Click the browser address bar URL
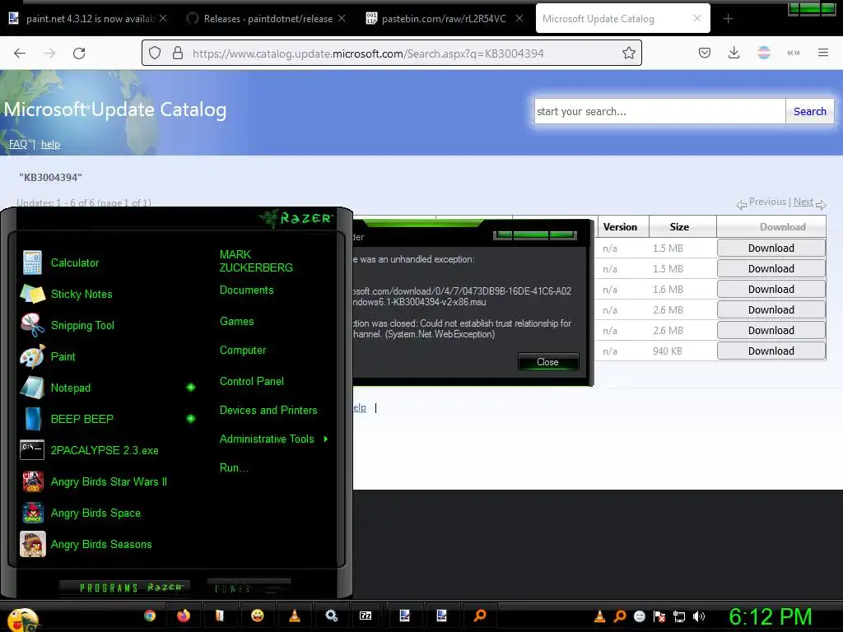 point(368,53)
